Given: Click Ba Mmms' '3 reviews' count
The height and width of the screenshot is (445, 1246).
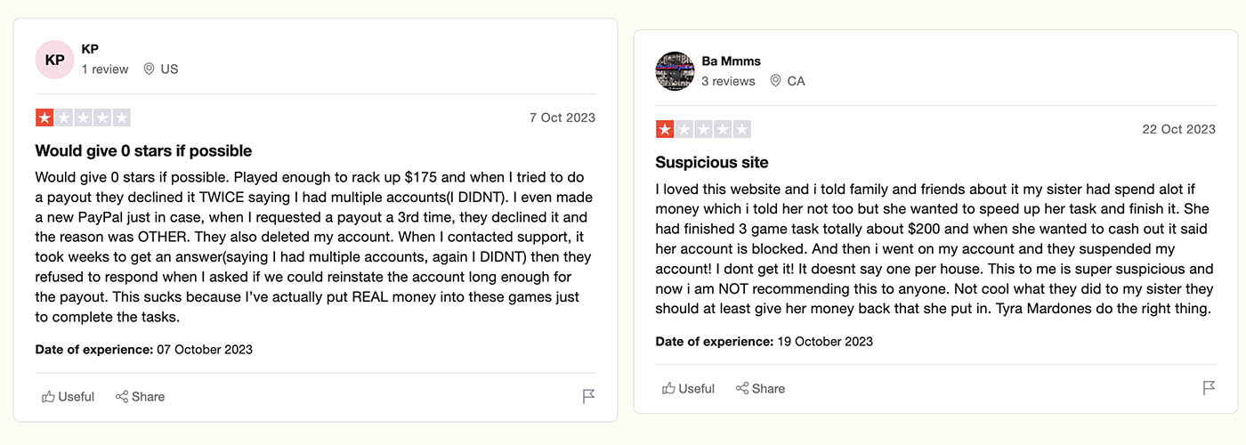Looking at the screenshot, I should click(728, 81).
